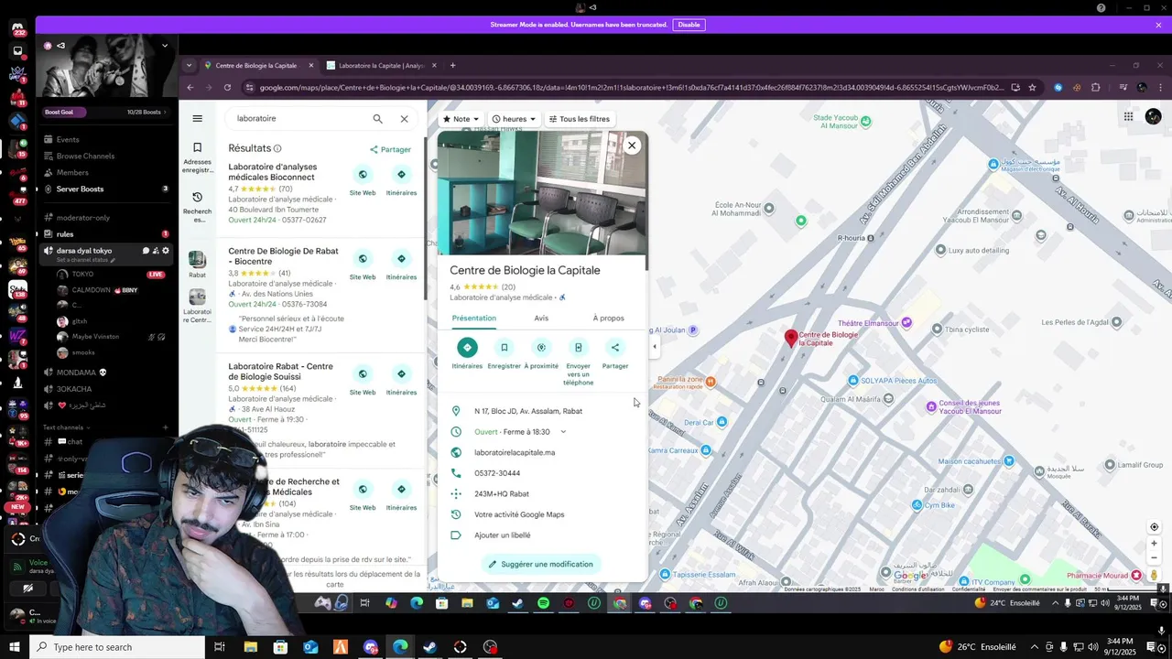Screen dimensions: 1172x659
Task: Open the Google apps grid icon
Action: 1128,116
